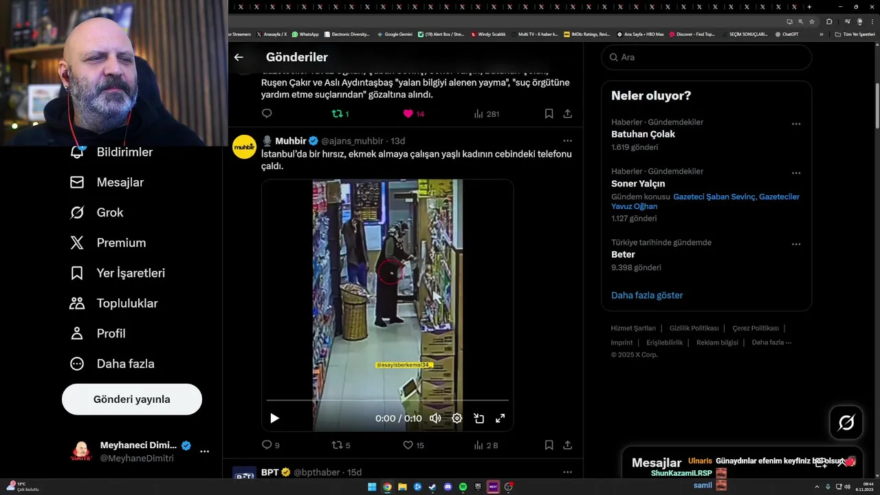Open Profil in the sidebar
The image size is (880, 495).
tap(98, 333)
